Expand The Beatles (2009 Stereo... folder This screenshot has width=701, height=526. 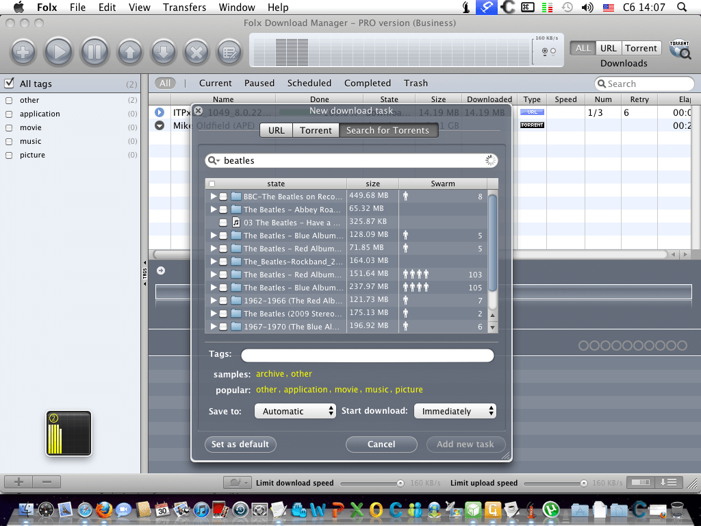click(214, 313)
